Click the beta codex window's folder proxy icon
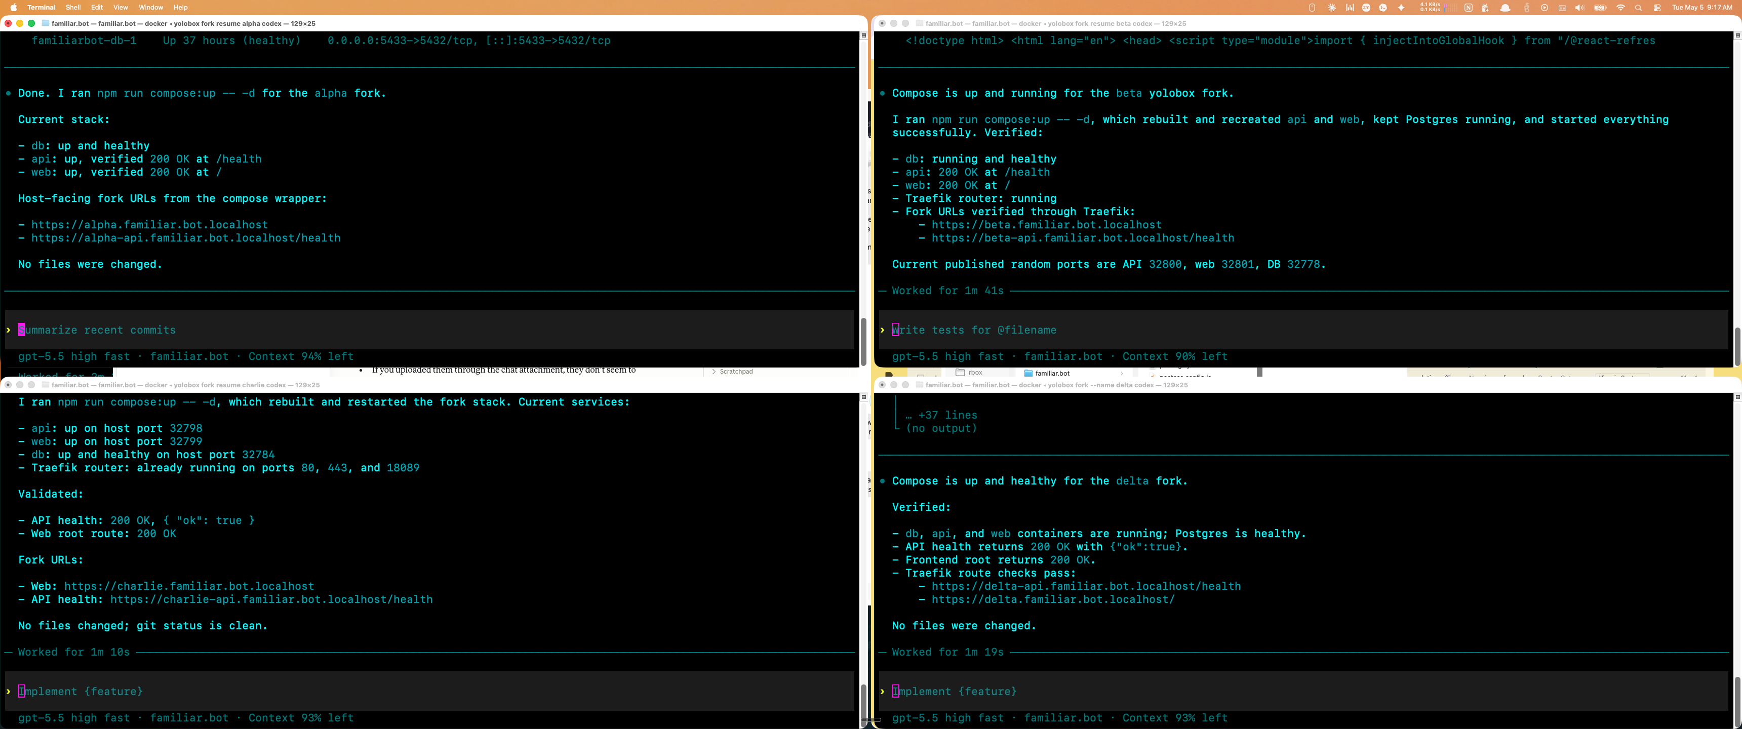This screenshot has height=729, width=1742. (920, 23)
